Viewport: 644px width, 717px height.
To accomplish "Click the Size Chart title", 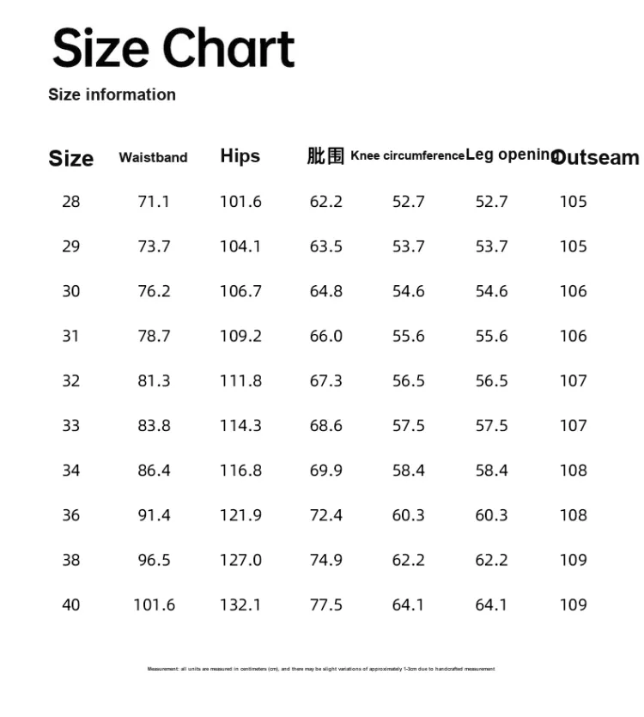I will coord(173,48).
